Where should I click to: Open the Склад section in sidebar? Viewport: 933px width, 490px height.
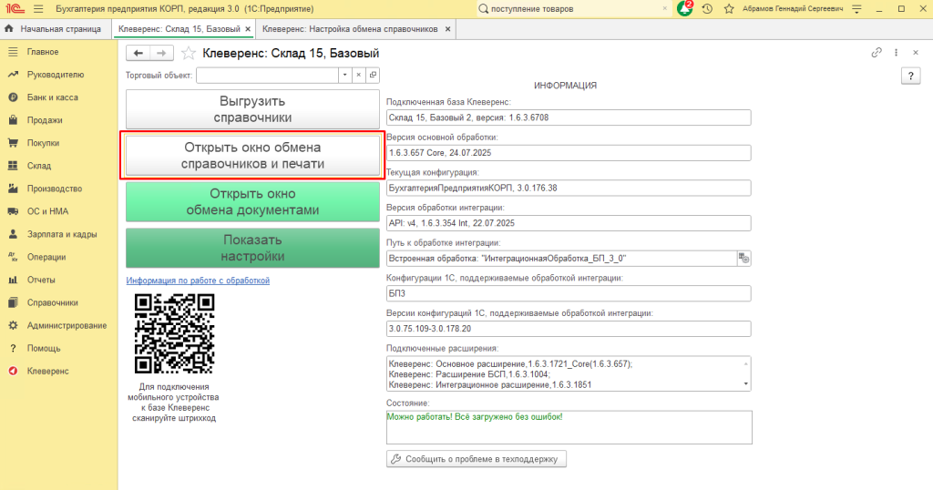coord(39,166)
